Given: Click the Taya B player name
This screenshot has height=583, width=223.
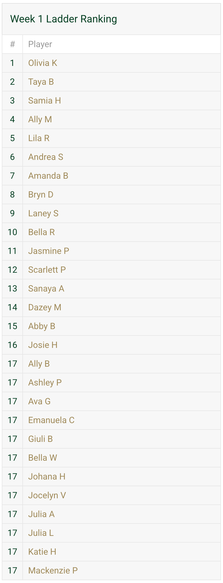Looking at the screenshot, I should pos(41,82).
